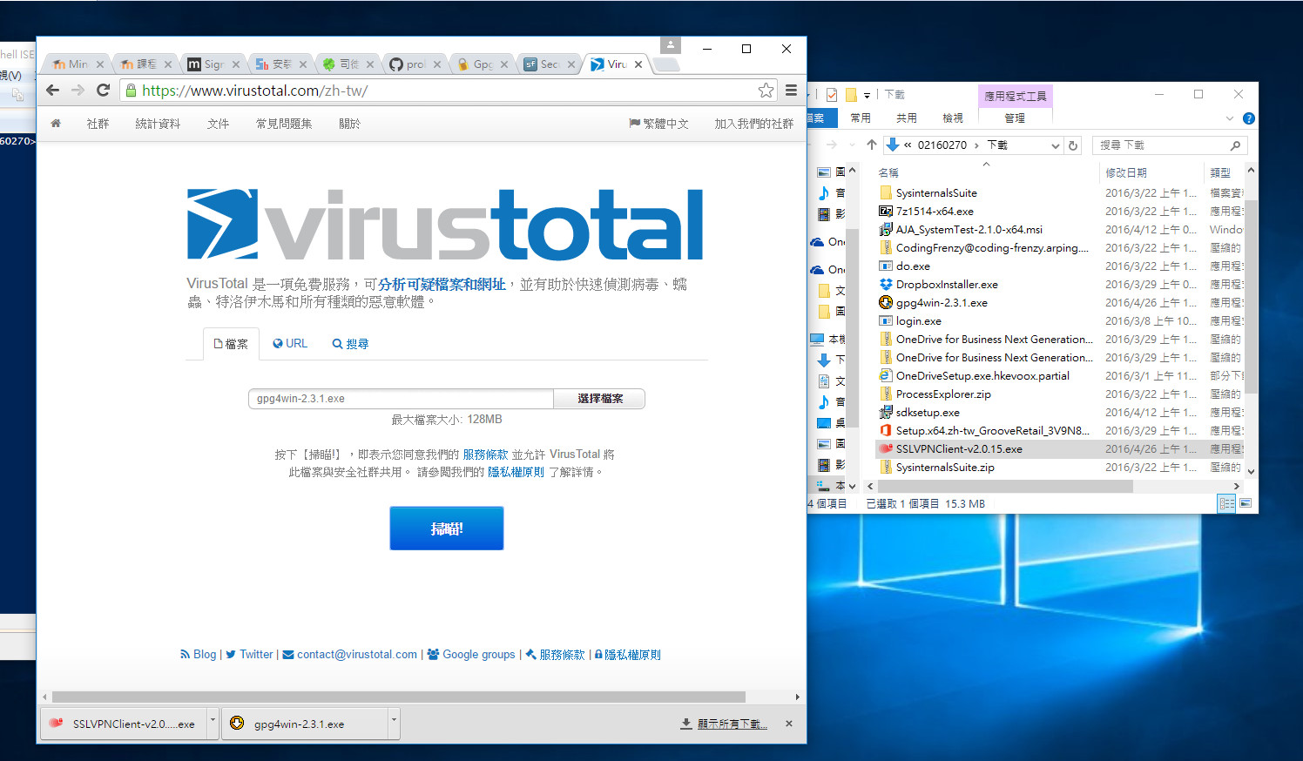The image size is (1303, 761).
Task: Switch Explorer to large icons view
Action: (x=1246, y=503)
